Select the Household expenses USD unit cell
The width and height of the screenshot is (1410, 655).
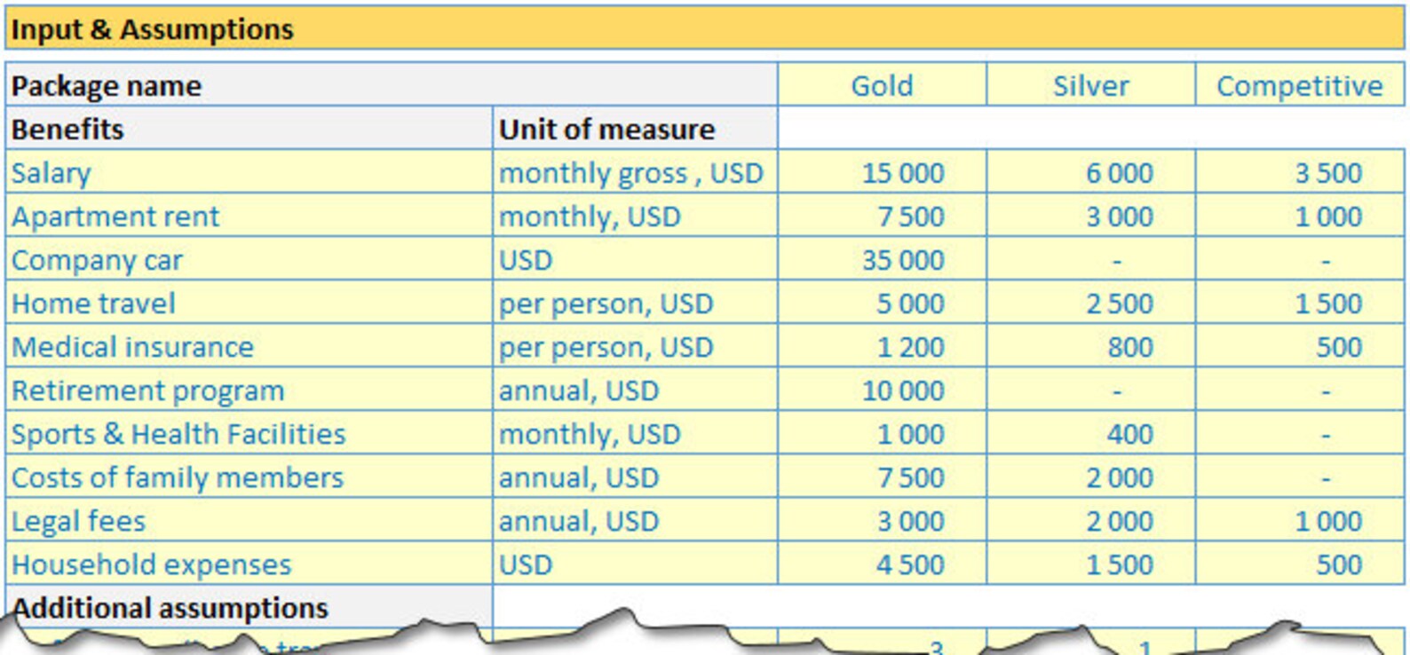(635, 564)
